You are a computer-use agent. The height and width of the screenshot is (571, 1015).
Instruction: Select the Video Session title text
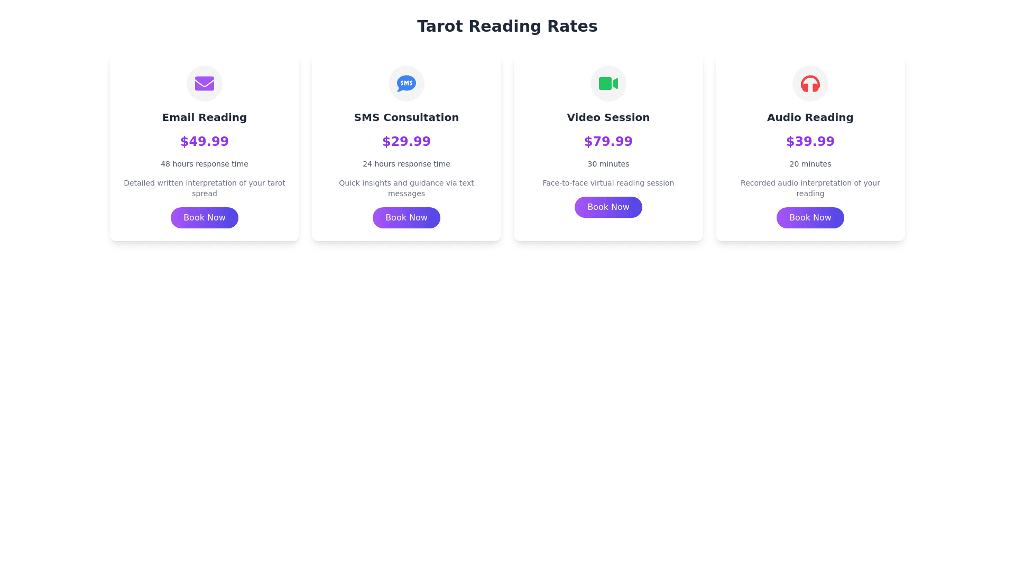point(608,117)
